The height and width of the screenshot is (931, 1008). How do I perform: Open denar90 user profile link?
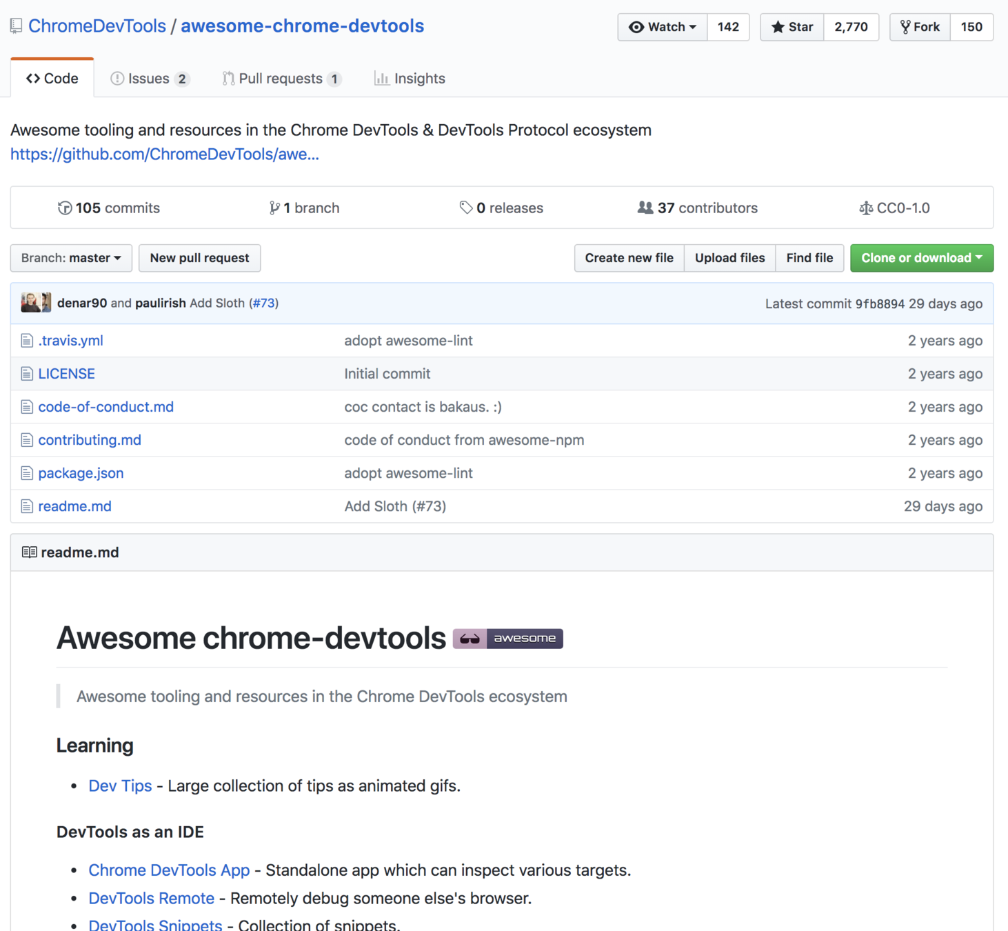tap(82, 303)
